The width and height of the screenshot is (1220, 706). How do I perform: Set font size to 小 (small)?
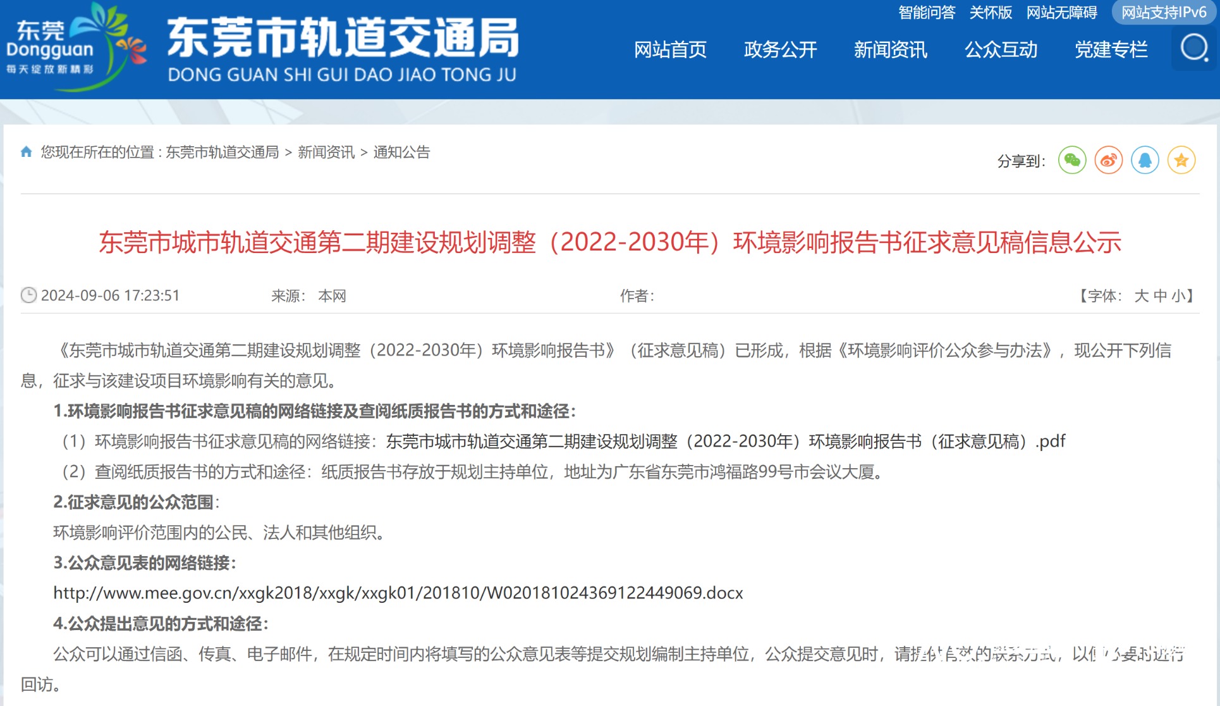[1178, 296]
